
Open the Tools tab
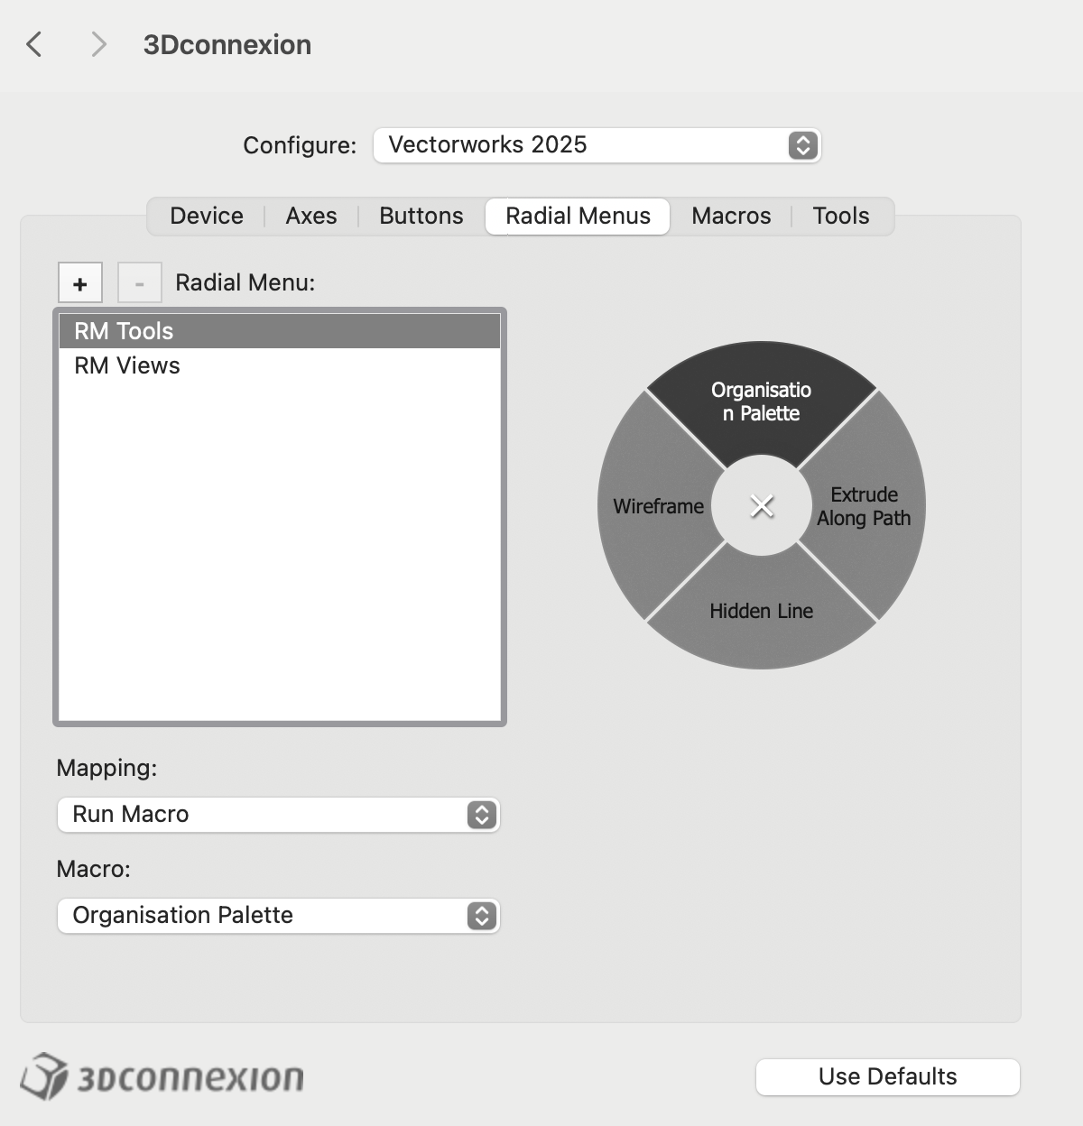pyautogui.click(x=840, y=217)
